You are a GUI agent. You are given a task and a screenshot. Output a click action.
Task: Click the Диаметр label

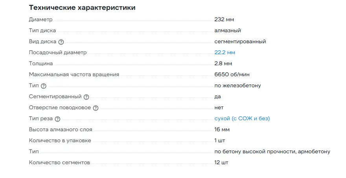[40, 19]
